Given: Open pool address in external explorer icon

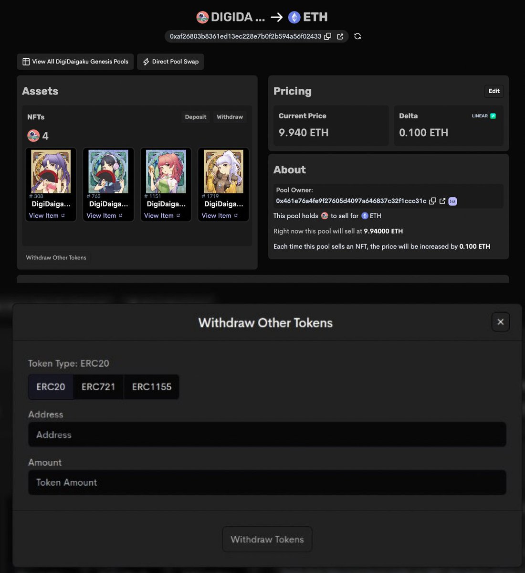Looking at the screenshot, I should point(340,36).
